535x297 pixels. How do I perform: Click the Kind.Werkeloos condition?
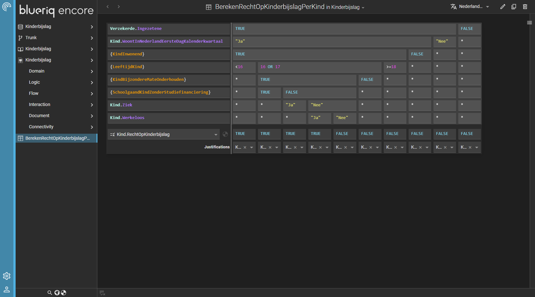click(x=168, y=118)
